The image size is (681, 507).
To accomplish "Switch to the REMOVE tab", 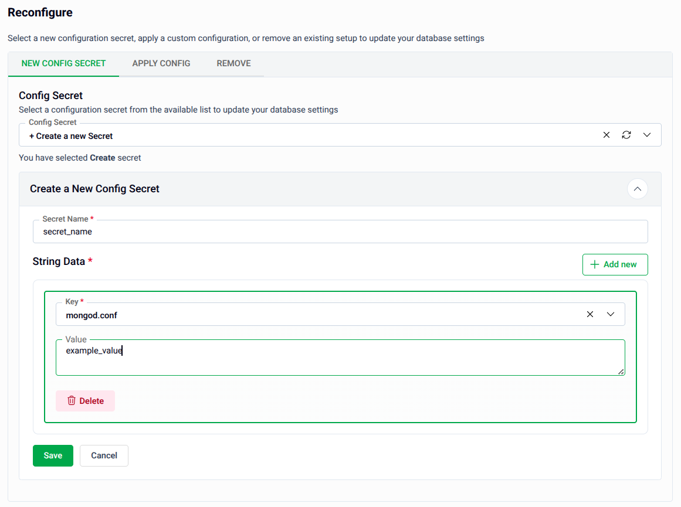I will (233, 63).
